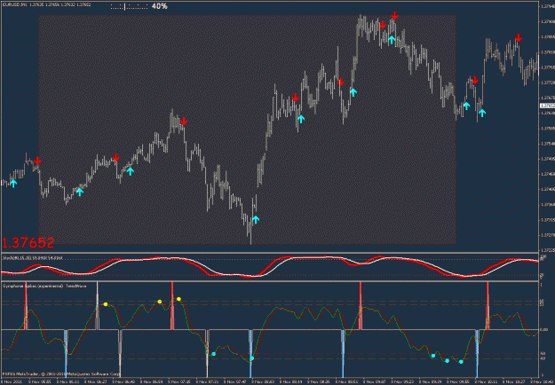The width and height of the screenshot is (555, 385).
Task: Select the Stoch indicator label in its sub-window
Action: 32,258
